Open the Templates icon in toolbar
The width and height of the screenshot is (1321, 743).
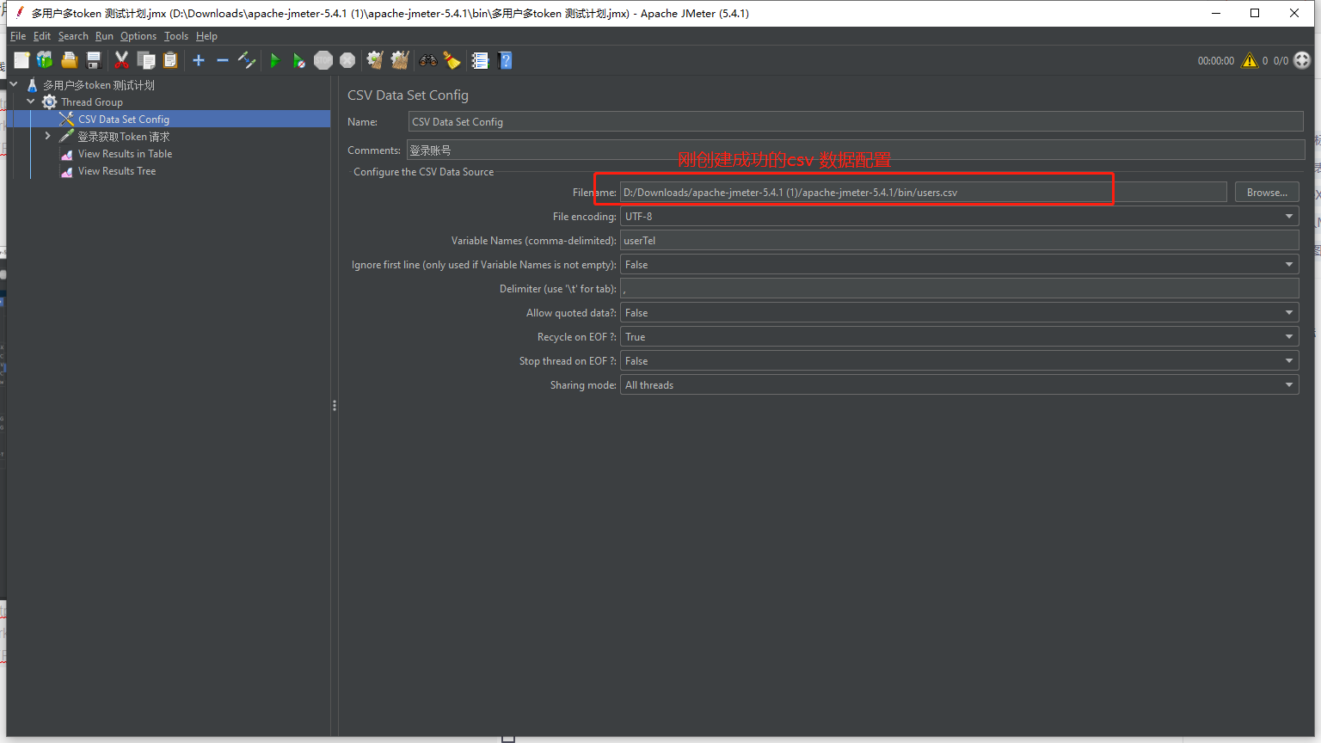[x=45, y=60]
